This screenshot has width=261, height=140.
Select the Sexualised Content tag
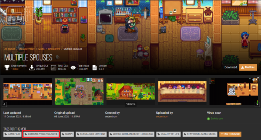coord(91,134)
